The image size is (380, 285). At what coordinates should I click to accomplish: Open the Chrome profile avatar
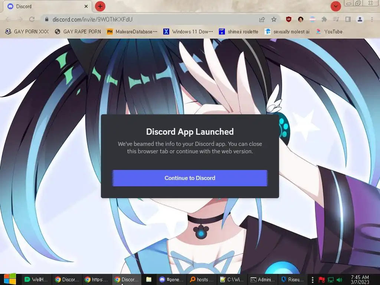pyautogui.click(x=360, y=19)
